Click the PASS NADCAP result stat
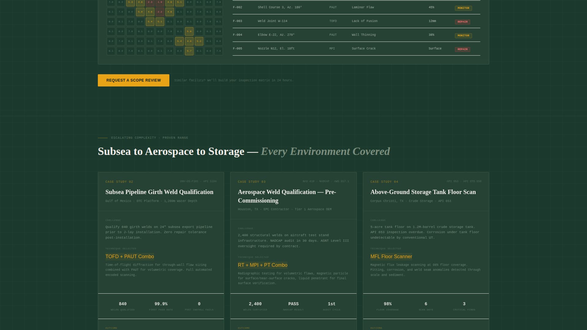 click(293, 304)
